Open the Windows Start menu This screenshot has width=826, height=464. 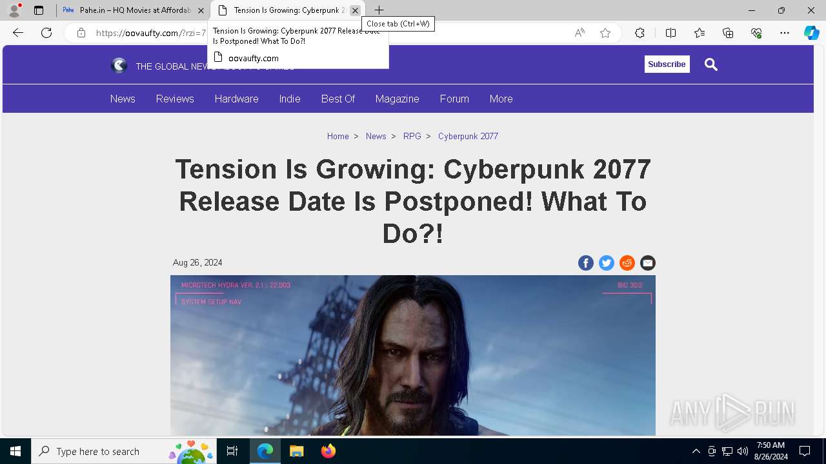click(x=15, y=451)
